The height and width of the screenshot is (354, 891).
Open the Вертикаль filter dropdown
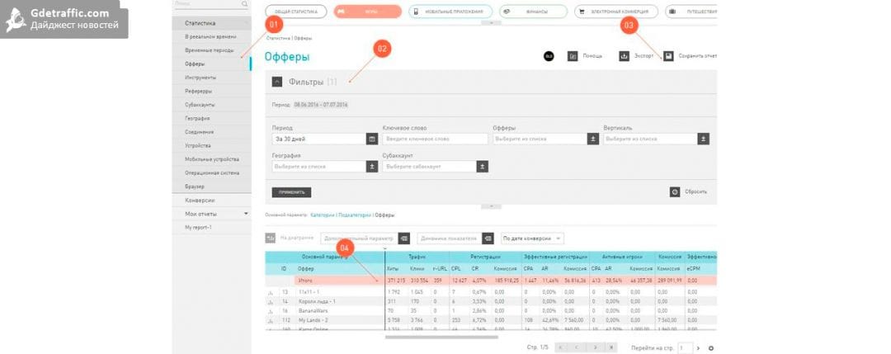point(703,139)
